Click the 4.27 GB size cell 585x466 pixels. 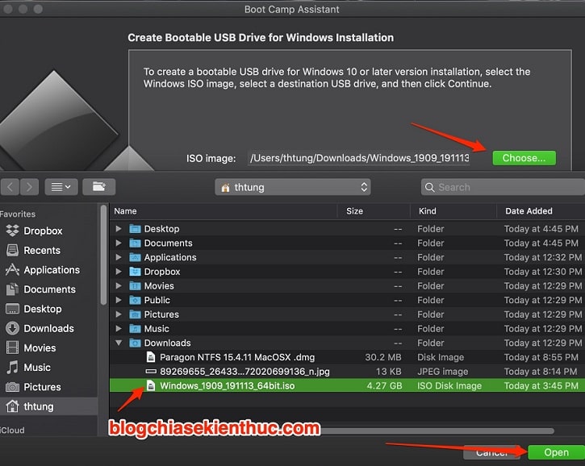click(384, 385)
